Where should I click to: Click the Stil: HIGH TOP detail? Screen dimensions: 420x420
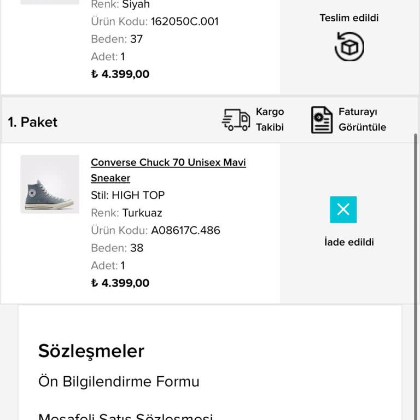(127, 195)
